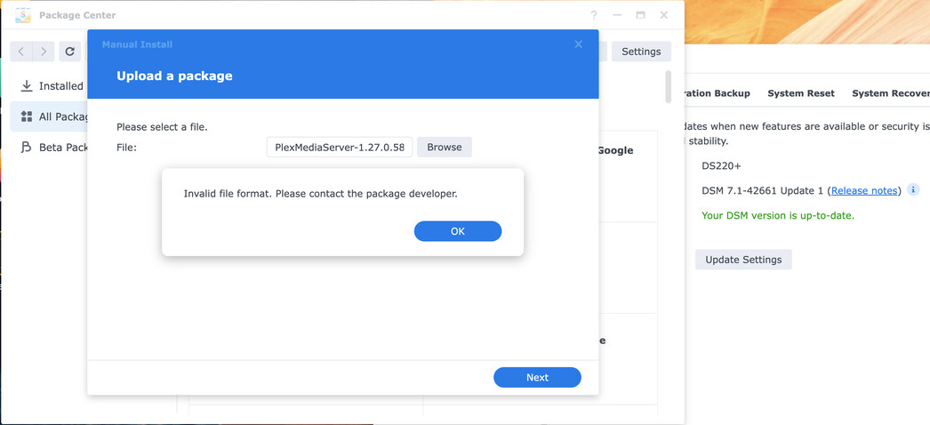This screenshot has width=930, height=425.
Task: Go forward using the right arrow
Action: [44, 52]
